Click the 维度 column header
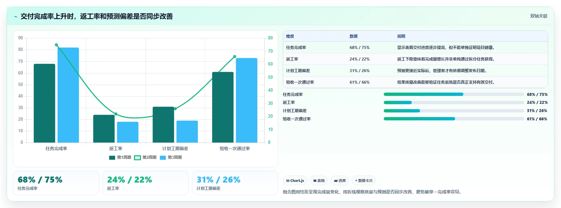The width and height of the screenshot is (561, 208). click(290, 36)
